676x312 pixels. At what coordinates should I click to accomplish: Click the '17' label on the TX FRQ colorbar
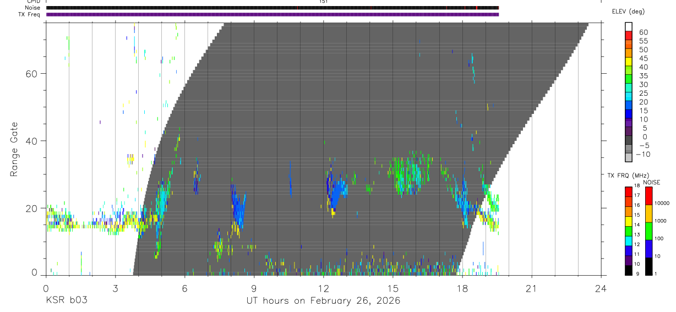(x=638, y=195)
